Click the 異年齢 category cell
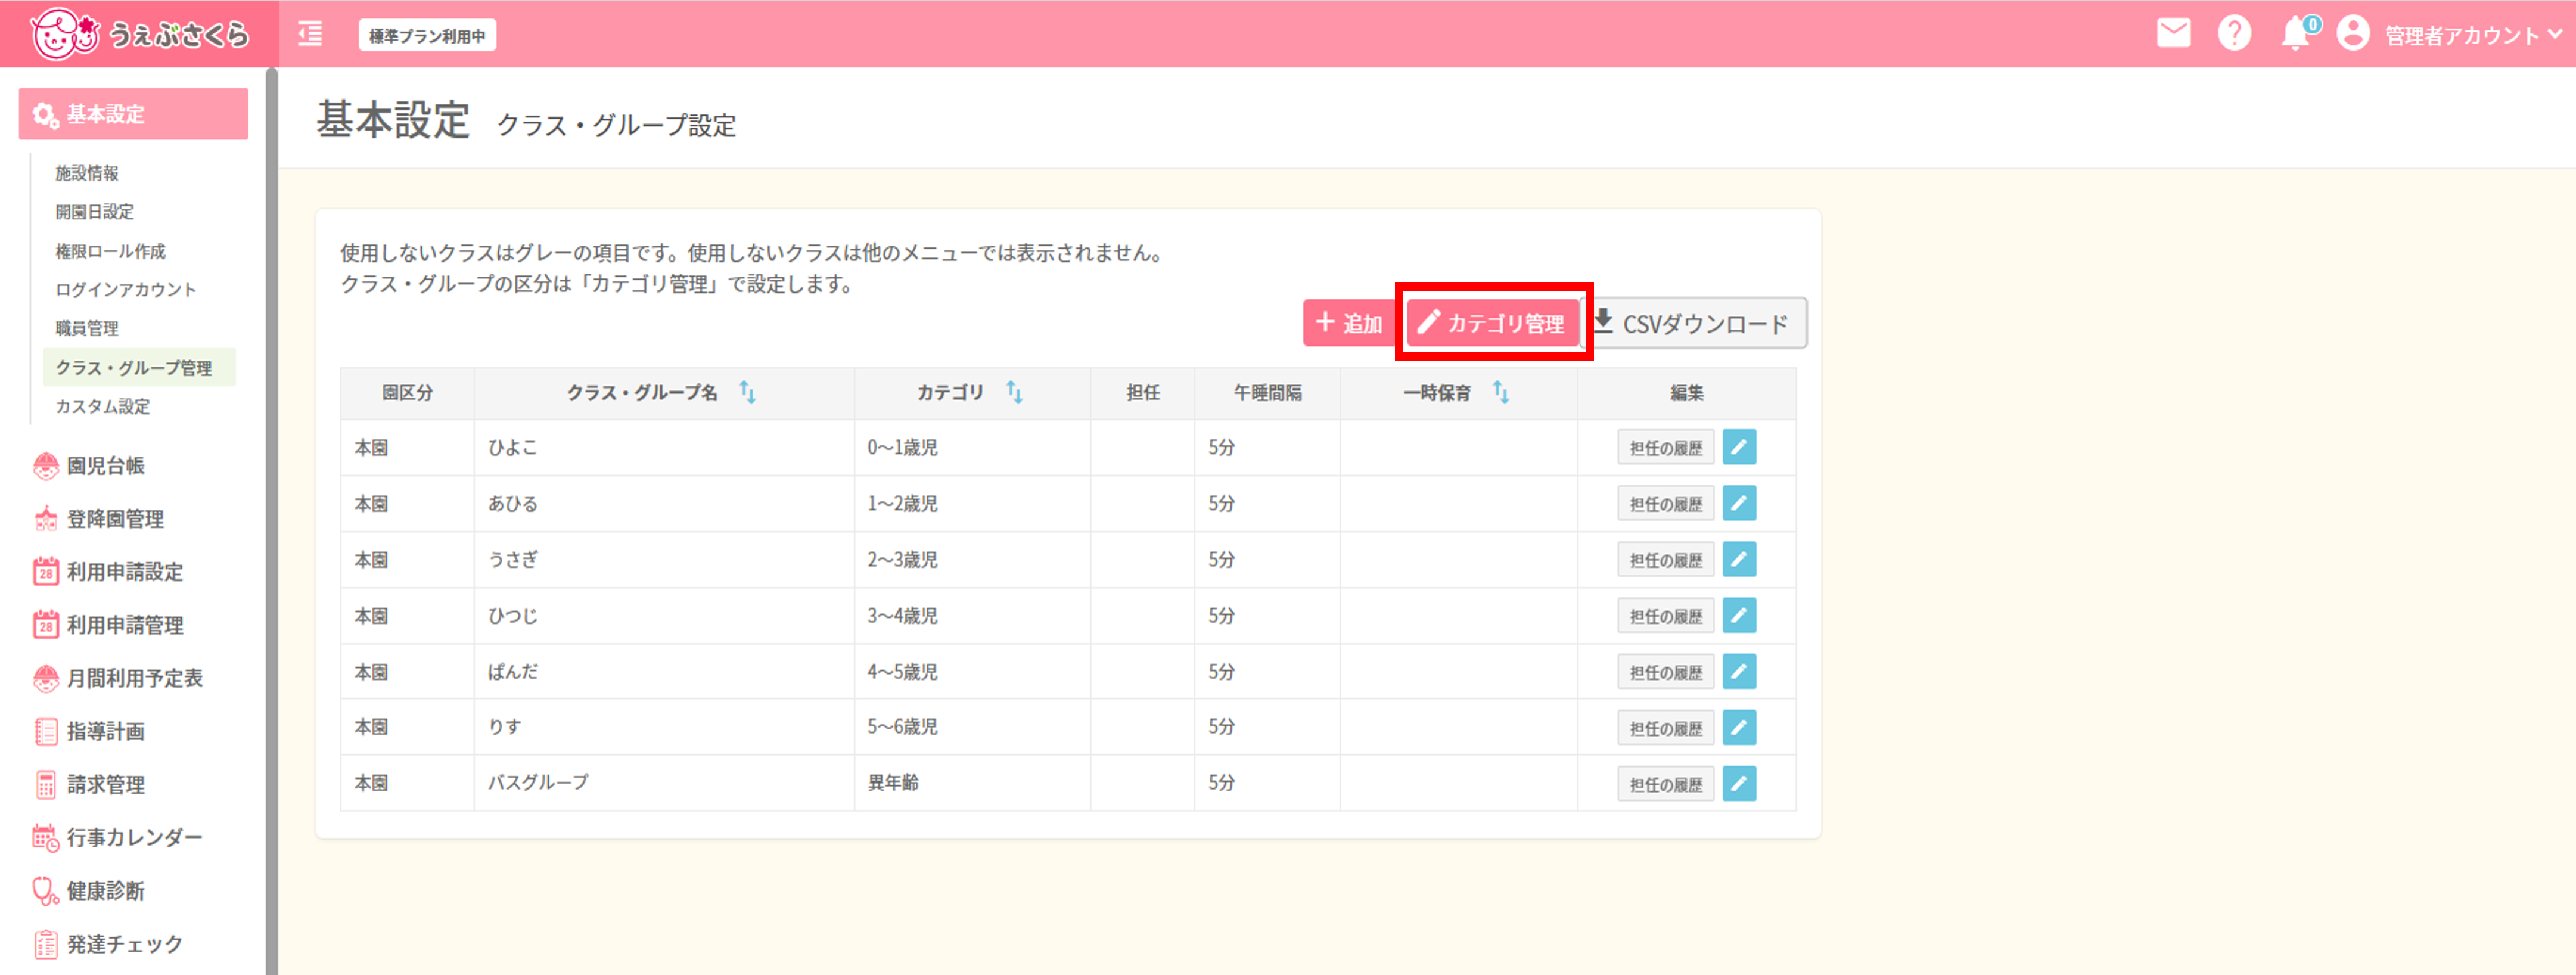 (x=972, y=782)
